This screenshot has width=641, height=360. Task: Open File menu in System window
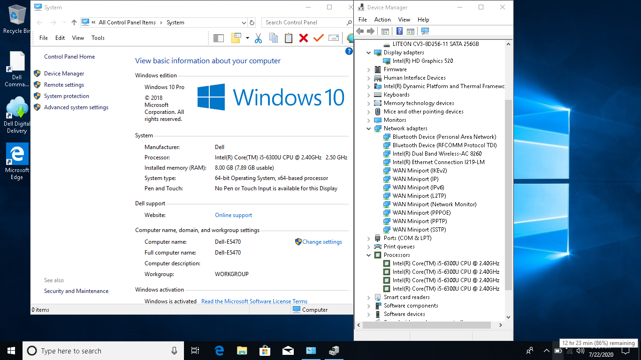click(44, 38)
